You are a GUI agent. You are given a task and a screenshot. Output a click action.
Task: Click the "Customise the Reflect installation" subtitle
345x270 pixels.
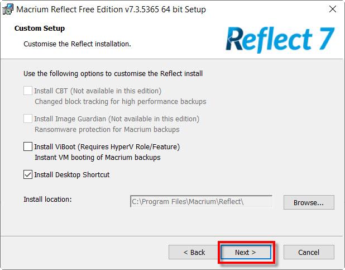(x=77, y=43)
